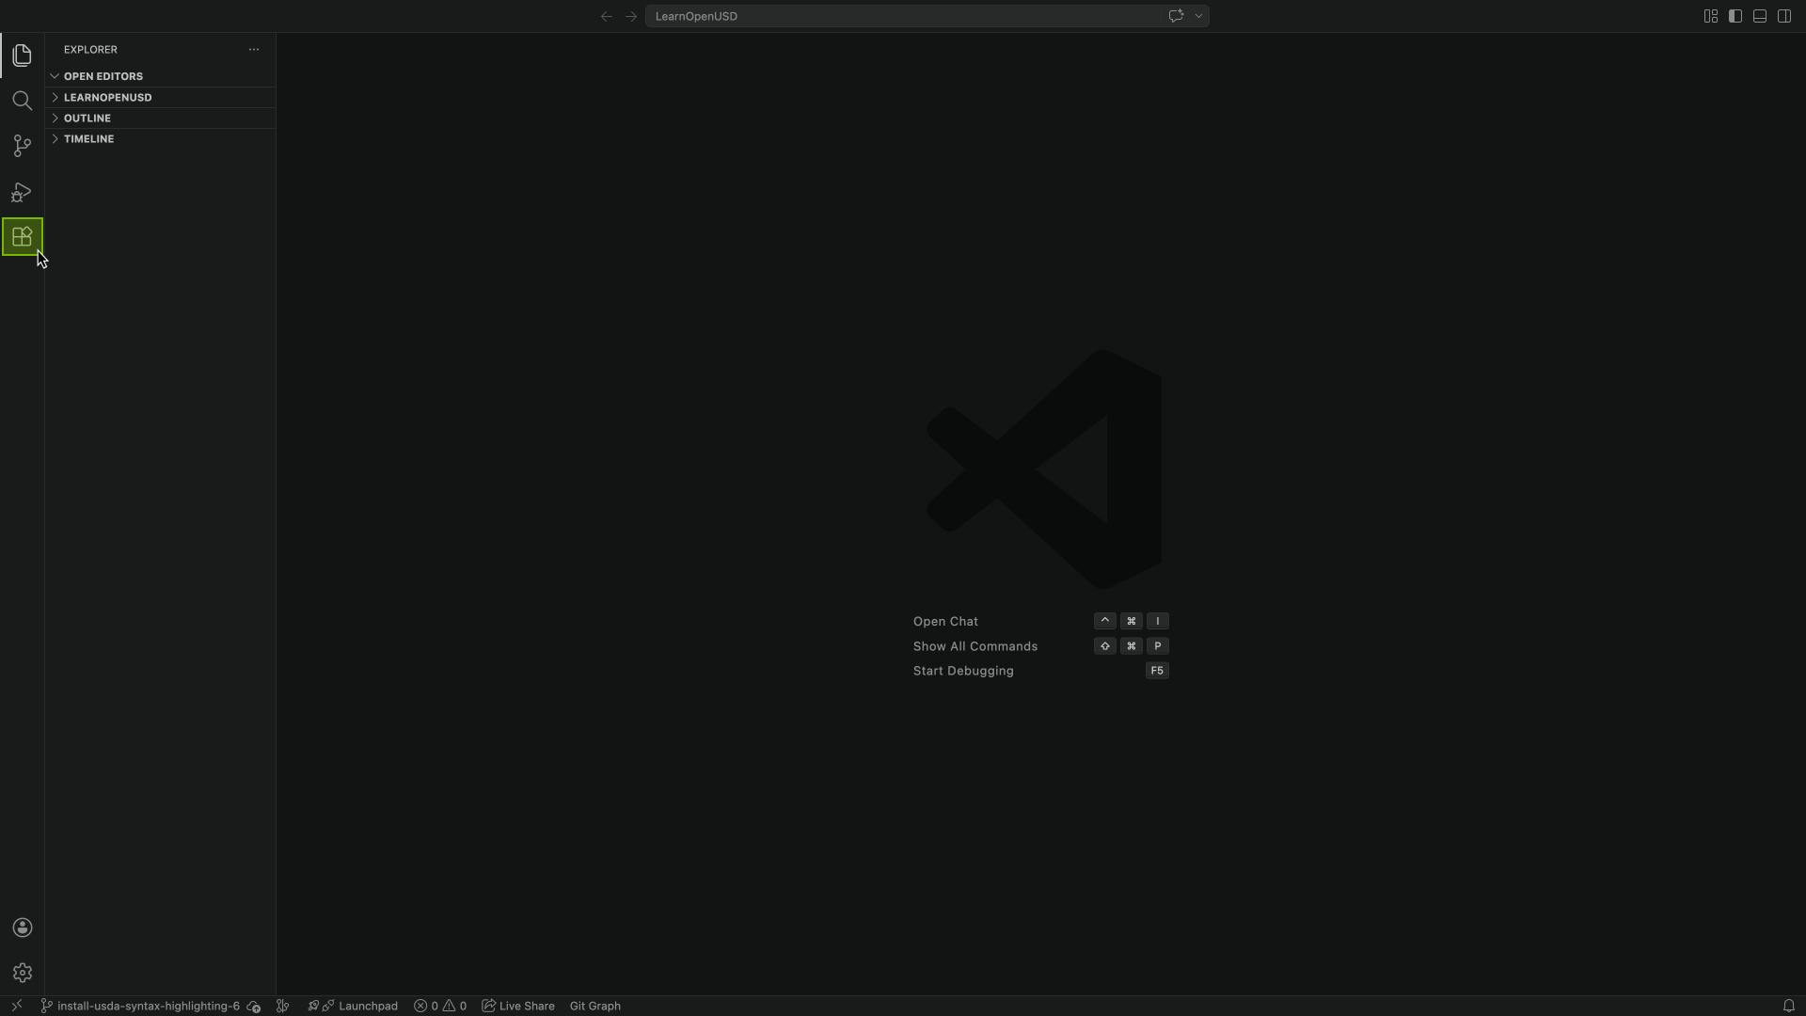Click Open Chat on welcome screen
Screen dimensions: 1806x1016
(x=945, y=621)
